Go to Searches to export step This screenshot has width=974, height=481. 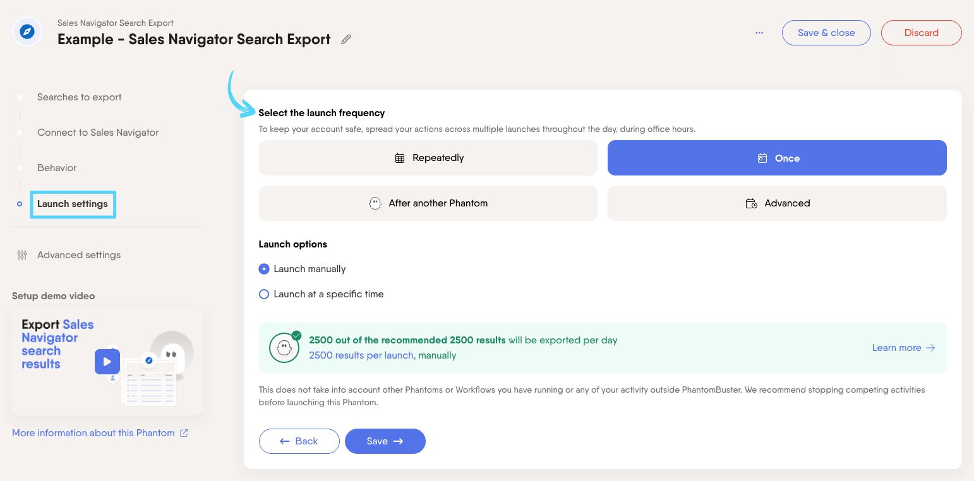coord(80,97)
